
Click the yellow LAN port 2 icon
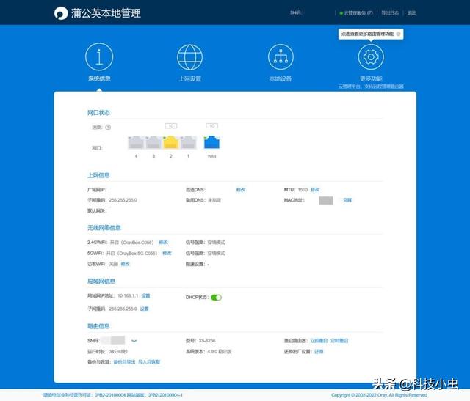pyautogui.click(x=170, y=142)
